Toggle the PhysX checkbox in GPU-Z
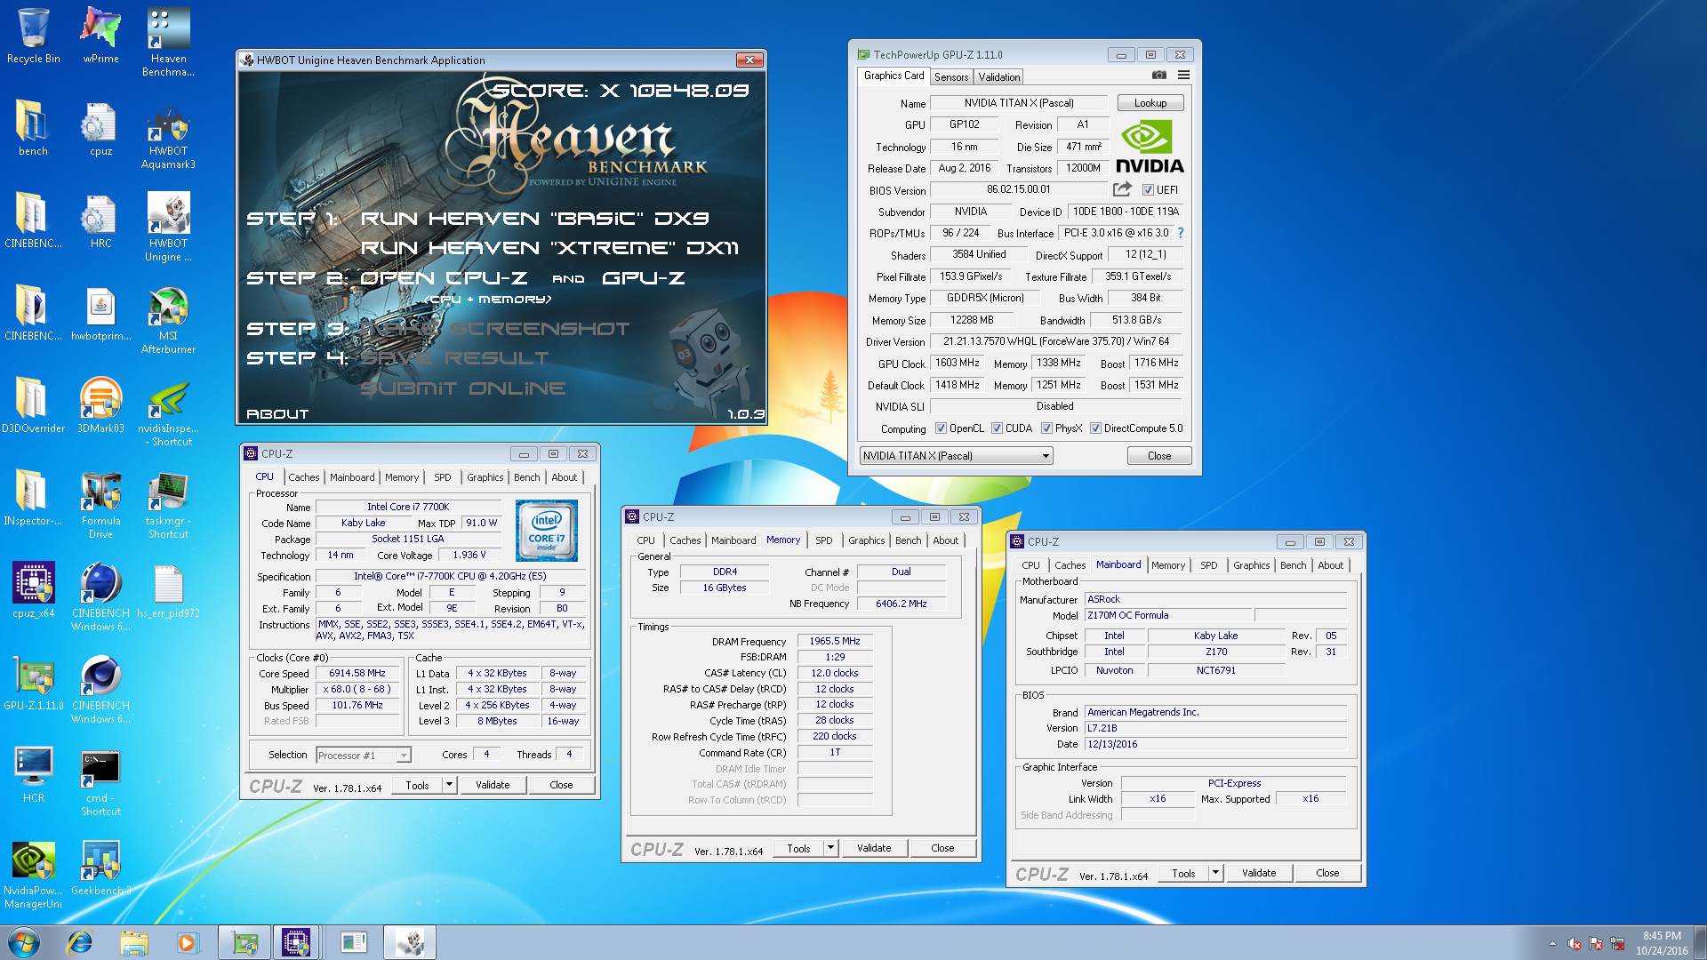Viewport: 1707px width, 960px height. (1046, 428)
